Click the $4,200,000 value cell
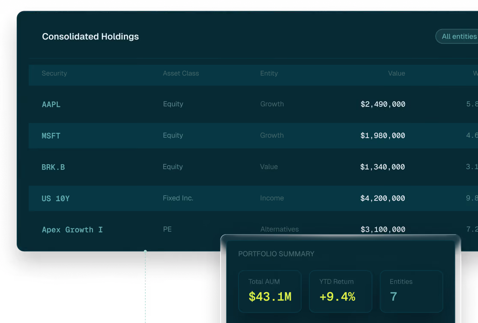This screenshot has height=323, width=478. point(382,199)
